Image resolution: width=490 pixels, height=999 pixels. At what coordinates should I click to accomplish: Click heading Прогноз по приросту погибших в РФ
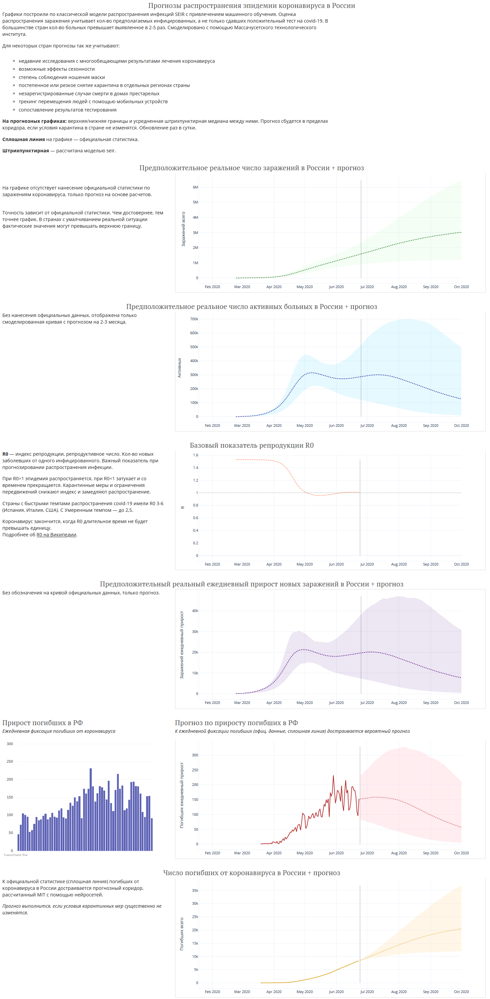236,723
